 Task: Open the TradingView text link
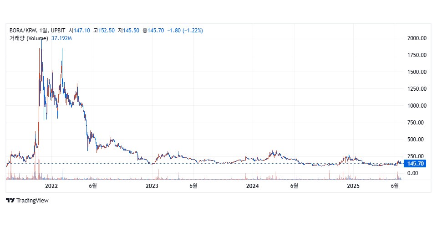point(32,200)
